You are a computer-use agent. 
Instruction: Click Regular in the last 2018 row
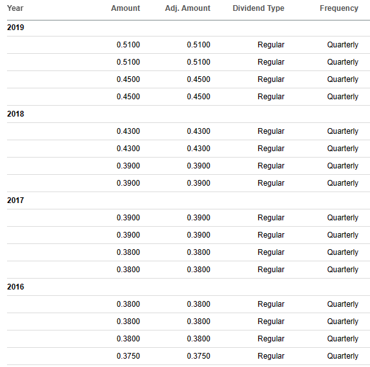[x=271, y=183]
